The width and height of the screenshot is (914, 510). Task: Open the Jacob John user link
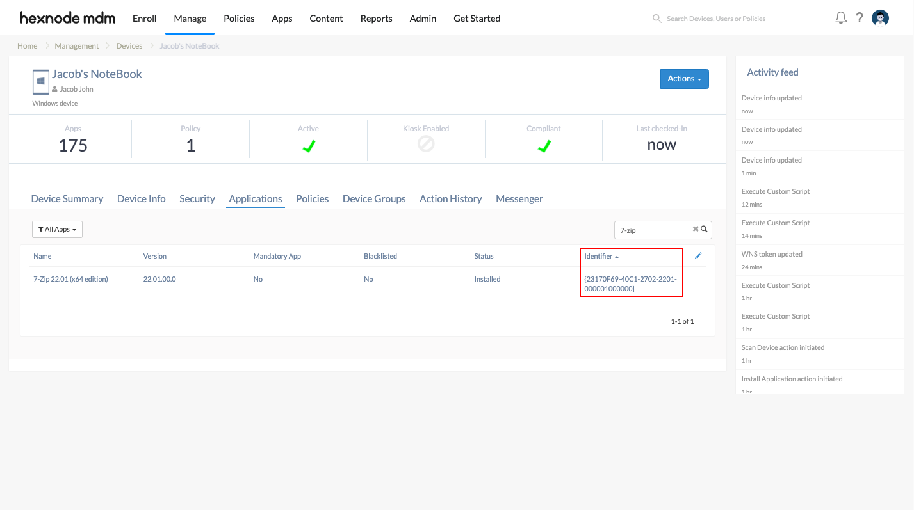77,90
